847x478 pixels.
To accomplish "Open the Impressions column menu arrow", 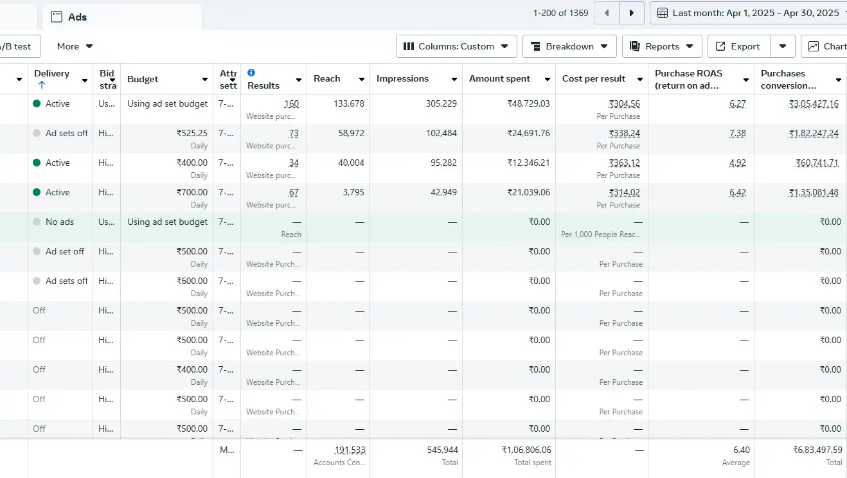I will pos(454,80).
